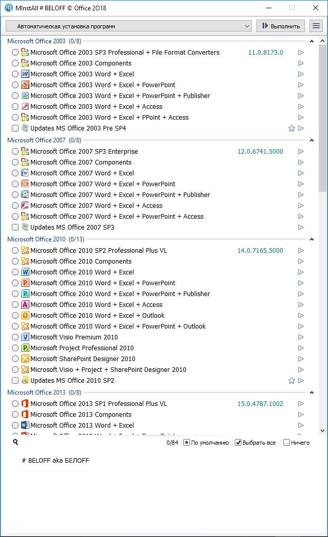The width and height of the screenshot is (328, 537).
Task: Click run arrow for Microsoft Visio Premium 2010
Action: tap(301, 337)
